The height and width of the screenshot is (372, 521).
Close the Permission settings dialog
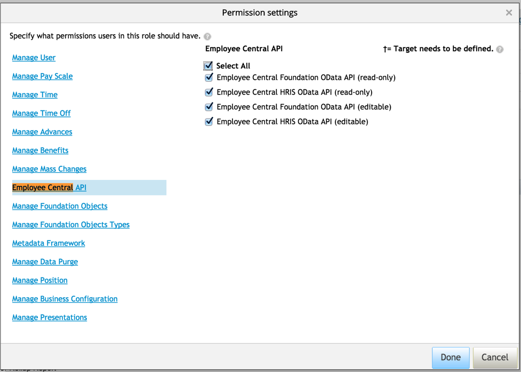click(509, 13)
